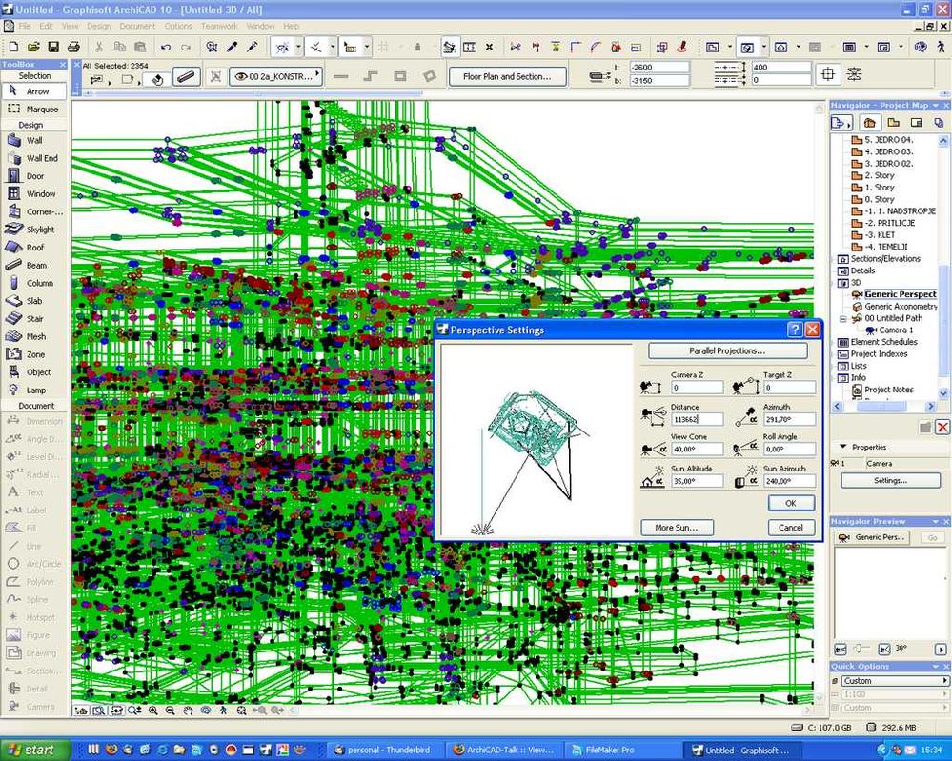Collapse the 00 Untitled Path tree node
The image size is (952, 761).
point(842,318)
